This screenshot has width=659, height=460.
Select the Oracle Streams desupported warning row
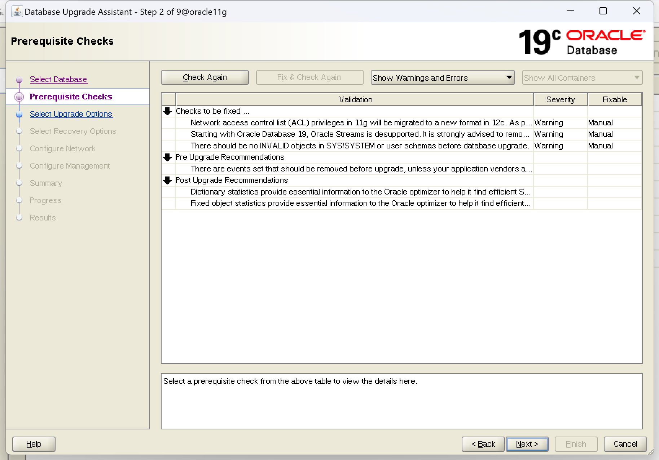click(402, 134)
